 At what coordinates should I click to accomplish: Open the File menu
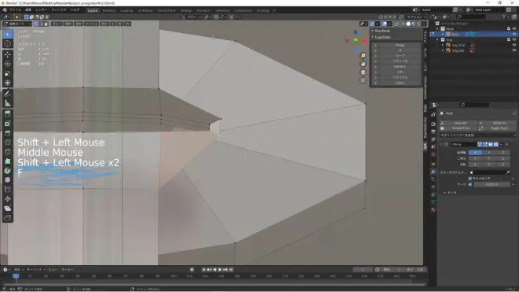pos(15,10)
